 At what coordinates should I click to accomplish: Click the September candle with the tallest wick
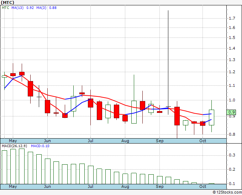pyautogui.click(x=168, y=106)
